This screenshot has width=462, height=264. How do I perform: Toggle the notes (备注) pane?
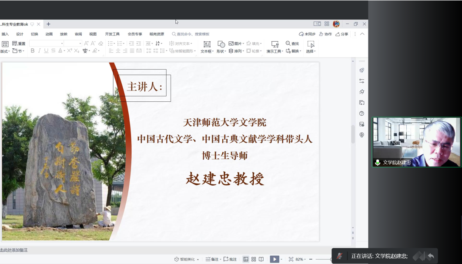(x=212, y=259)
